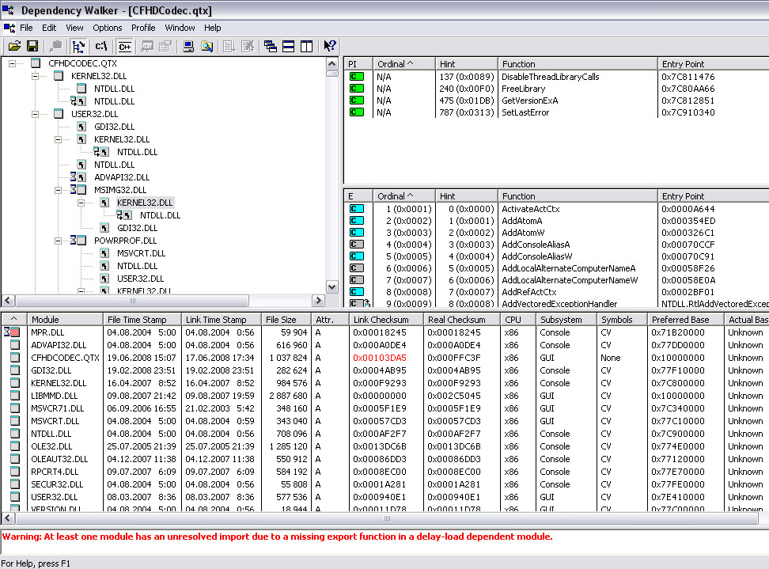Select ADVAPI32.DLL in the dependency tree
The width and height of the screenshot is (769, 569).
122,177
